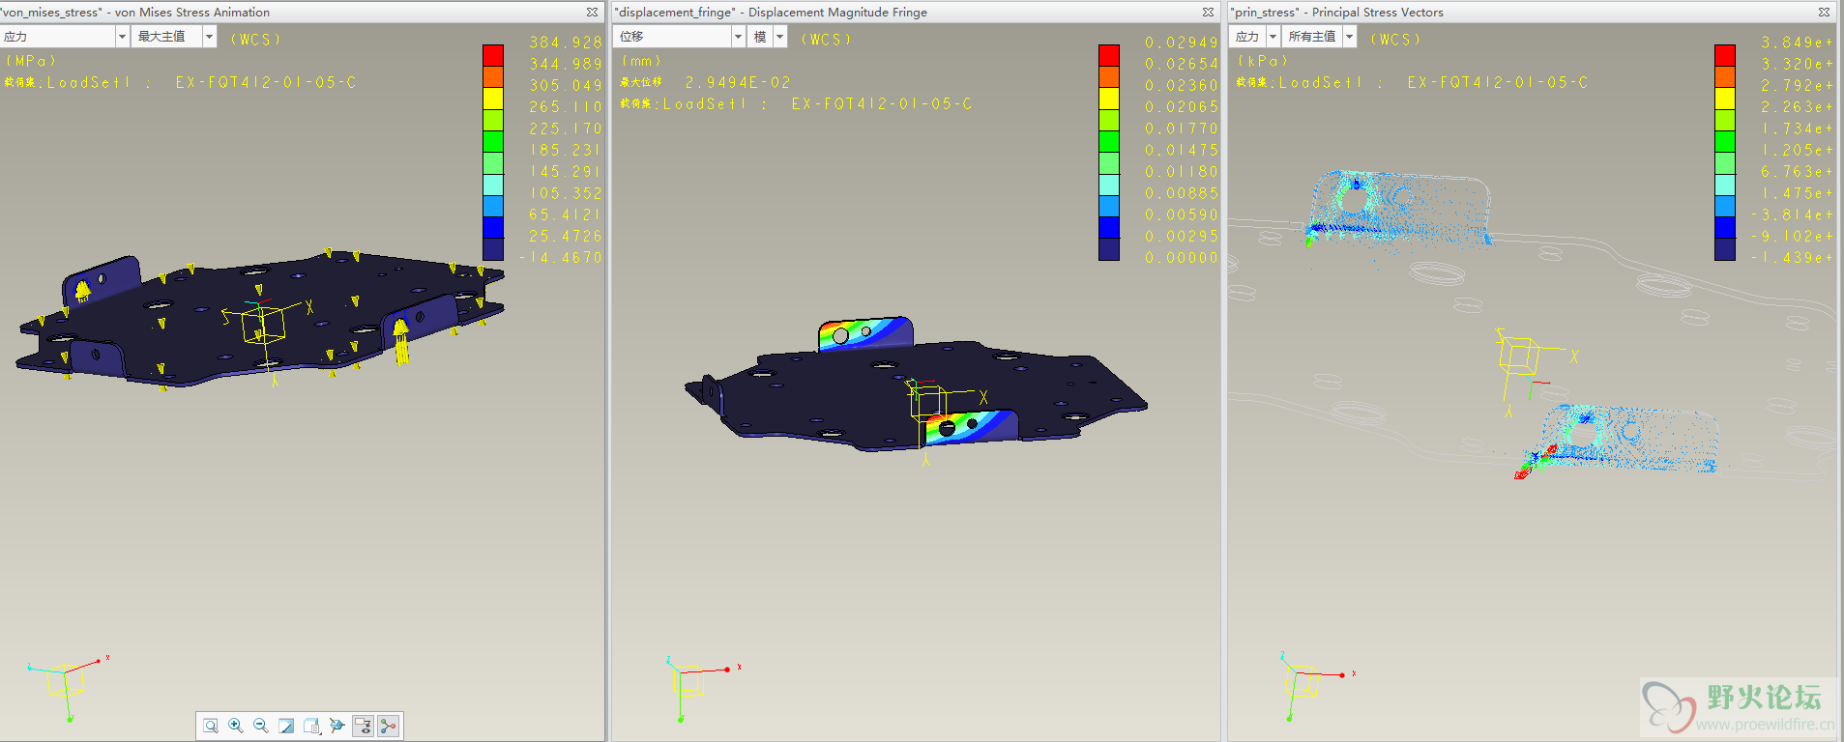Click the (WCS) label in prin_stress window

click(1395, 40)
